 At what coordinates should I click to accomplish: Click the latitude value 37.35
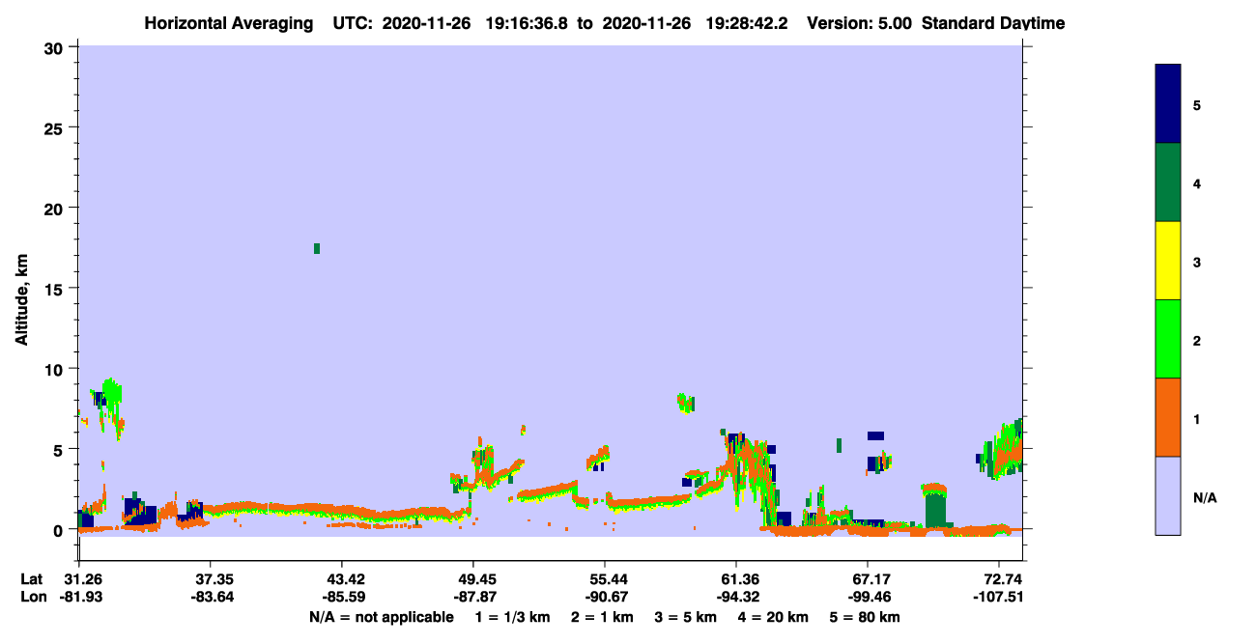tap(211, 579)
